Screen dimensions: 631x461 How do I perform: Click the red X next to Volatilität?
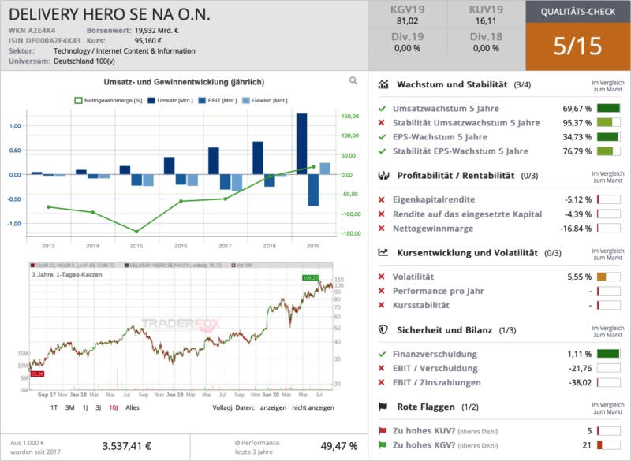pyautogui.click(x=382, y=277)
